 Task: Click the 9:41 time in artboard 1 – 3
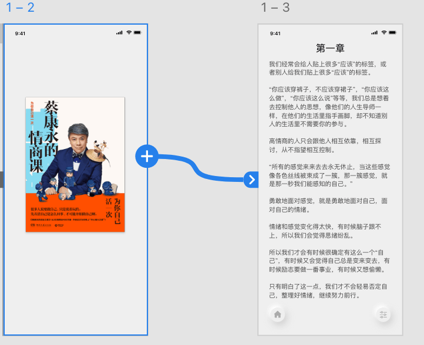(x=275, y=33)
